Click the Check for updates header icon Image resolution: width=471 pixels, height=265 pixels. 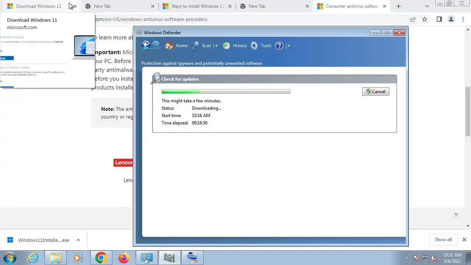click(156, 78)
